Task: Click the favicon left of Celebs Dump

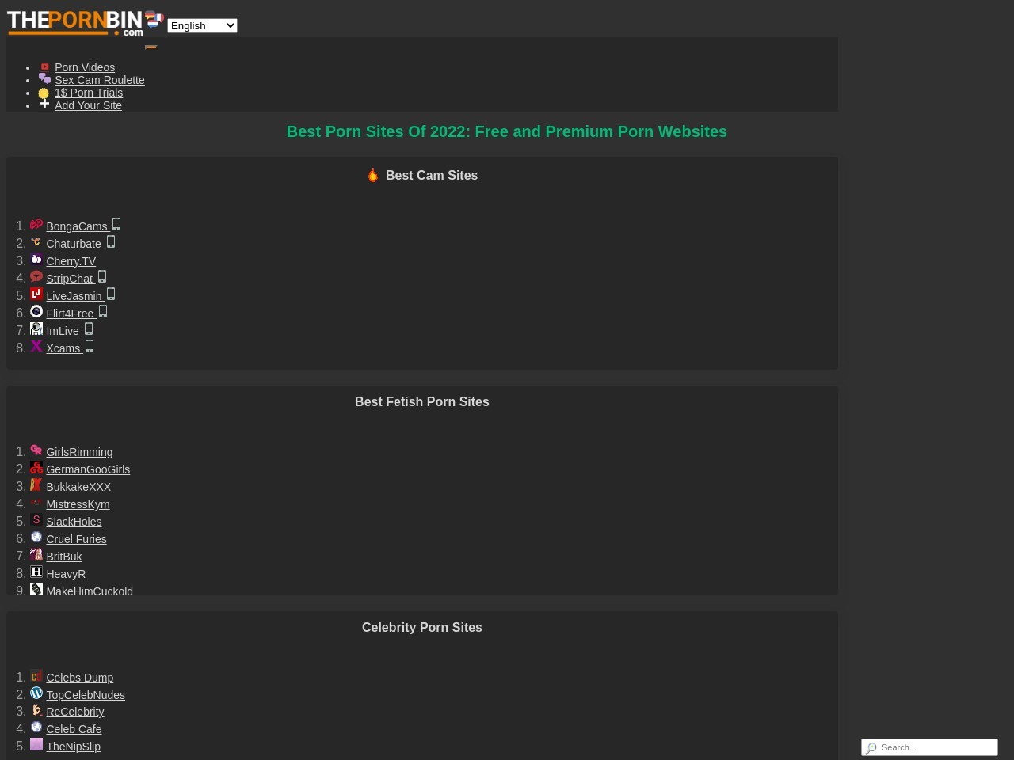Action: (x=36, y=675)
